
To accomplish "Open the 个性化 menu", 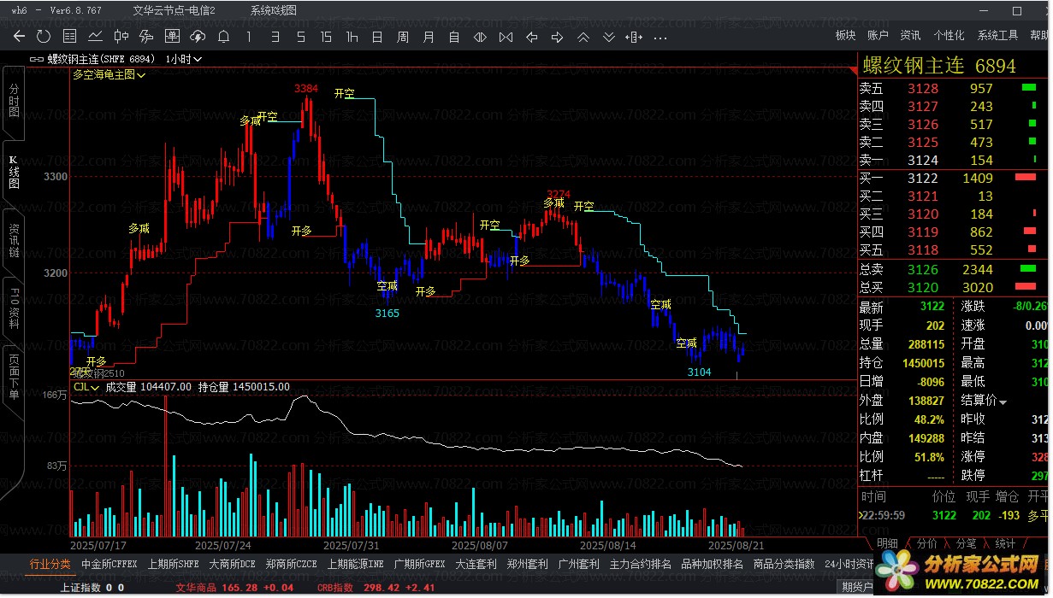I will [949, 36].
